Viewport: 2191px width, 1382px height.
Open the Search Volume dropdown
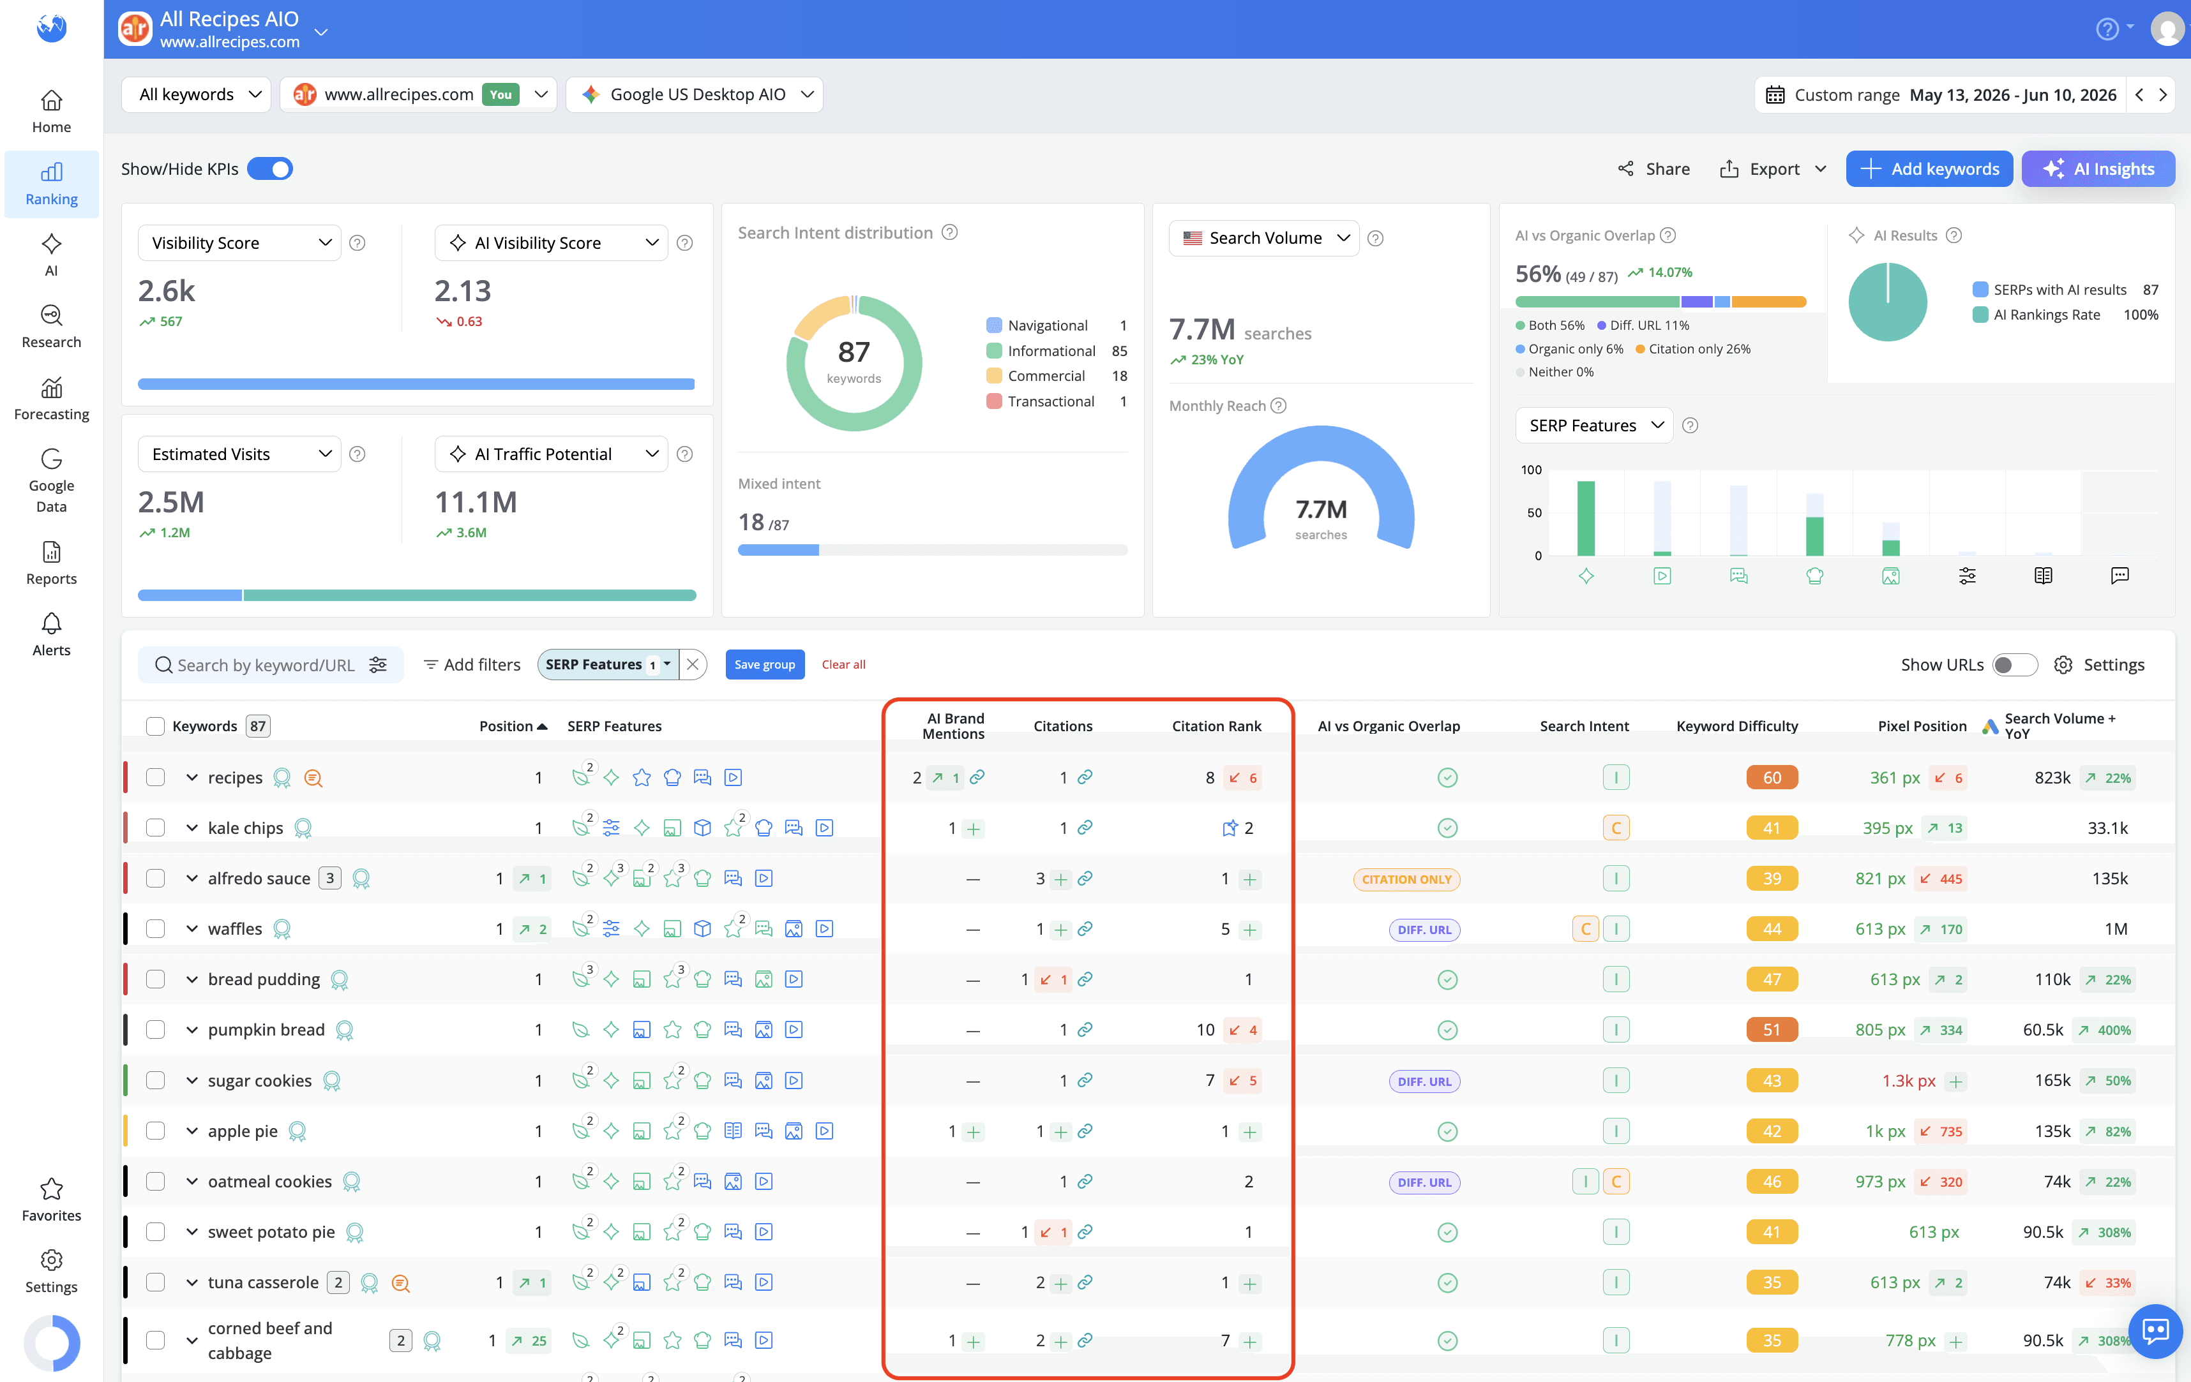point(1264,238)
